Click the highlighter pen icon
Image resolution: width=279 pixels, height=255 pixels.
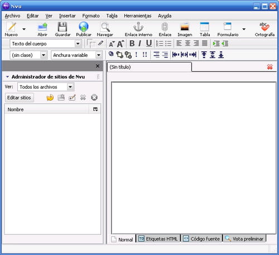[x=100, y=43]
